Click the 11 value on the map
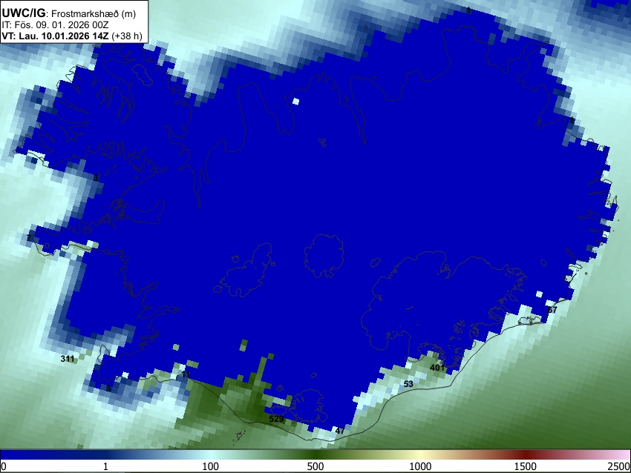Viewport: 631px width, 473px height. (x=186, y=374)
